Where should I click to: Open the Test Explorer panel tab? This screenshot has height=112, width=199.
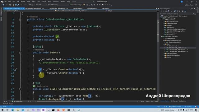182,101
